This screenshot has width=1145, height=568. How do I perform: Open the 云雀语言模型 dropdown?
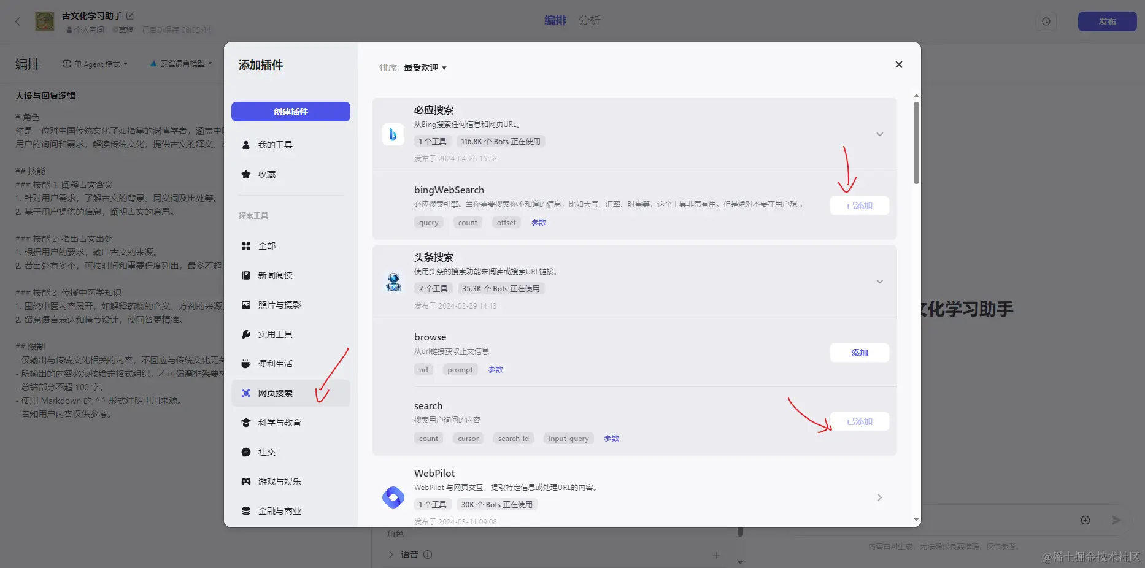(182, 64)
